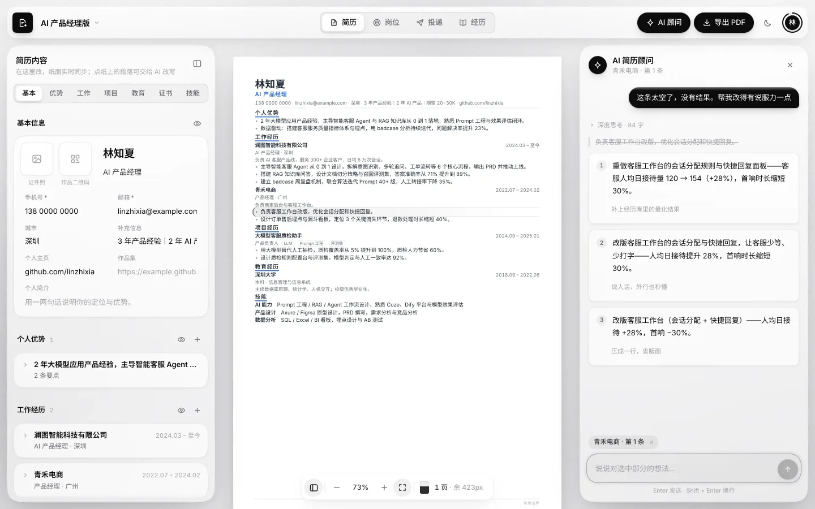Choose suggestion 3 starting 改版客服工作台（会话分配

[694, 337]
